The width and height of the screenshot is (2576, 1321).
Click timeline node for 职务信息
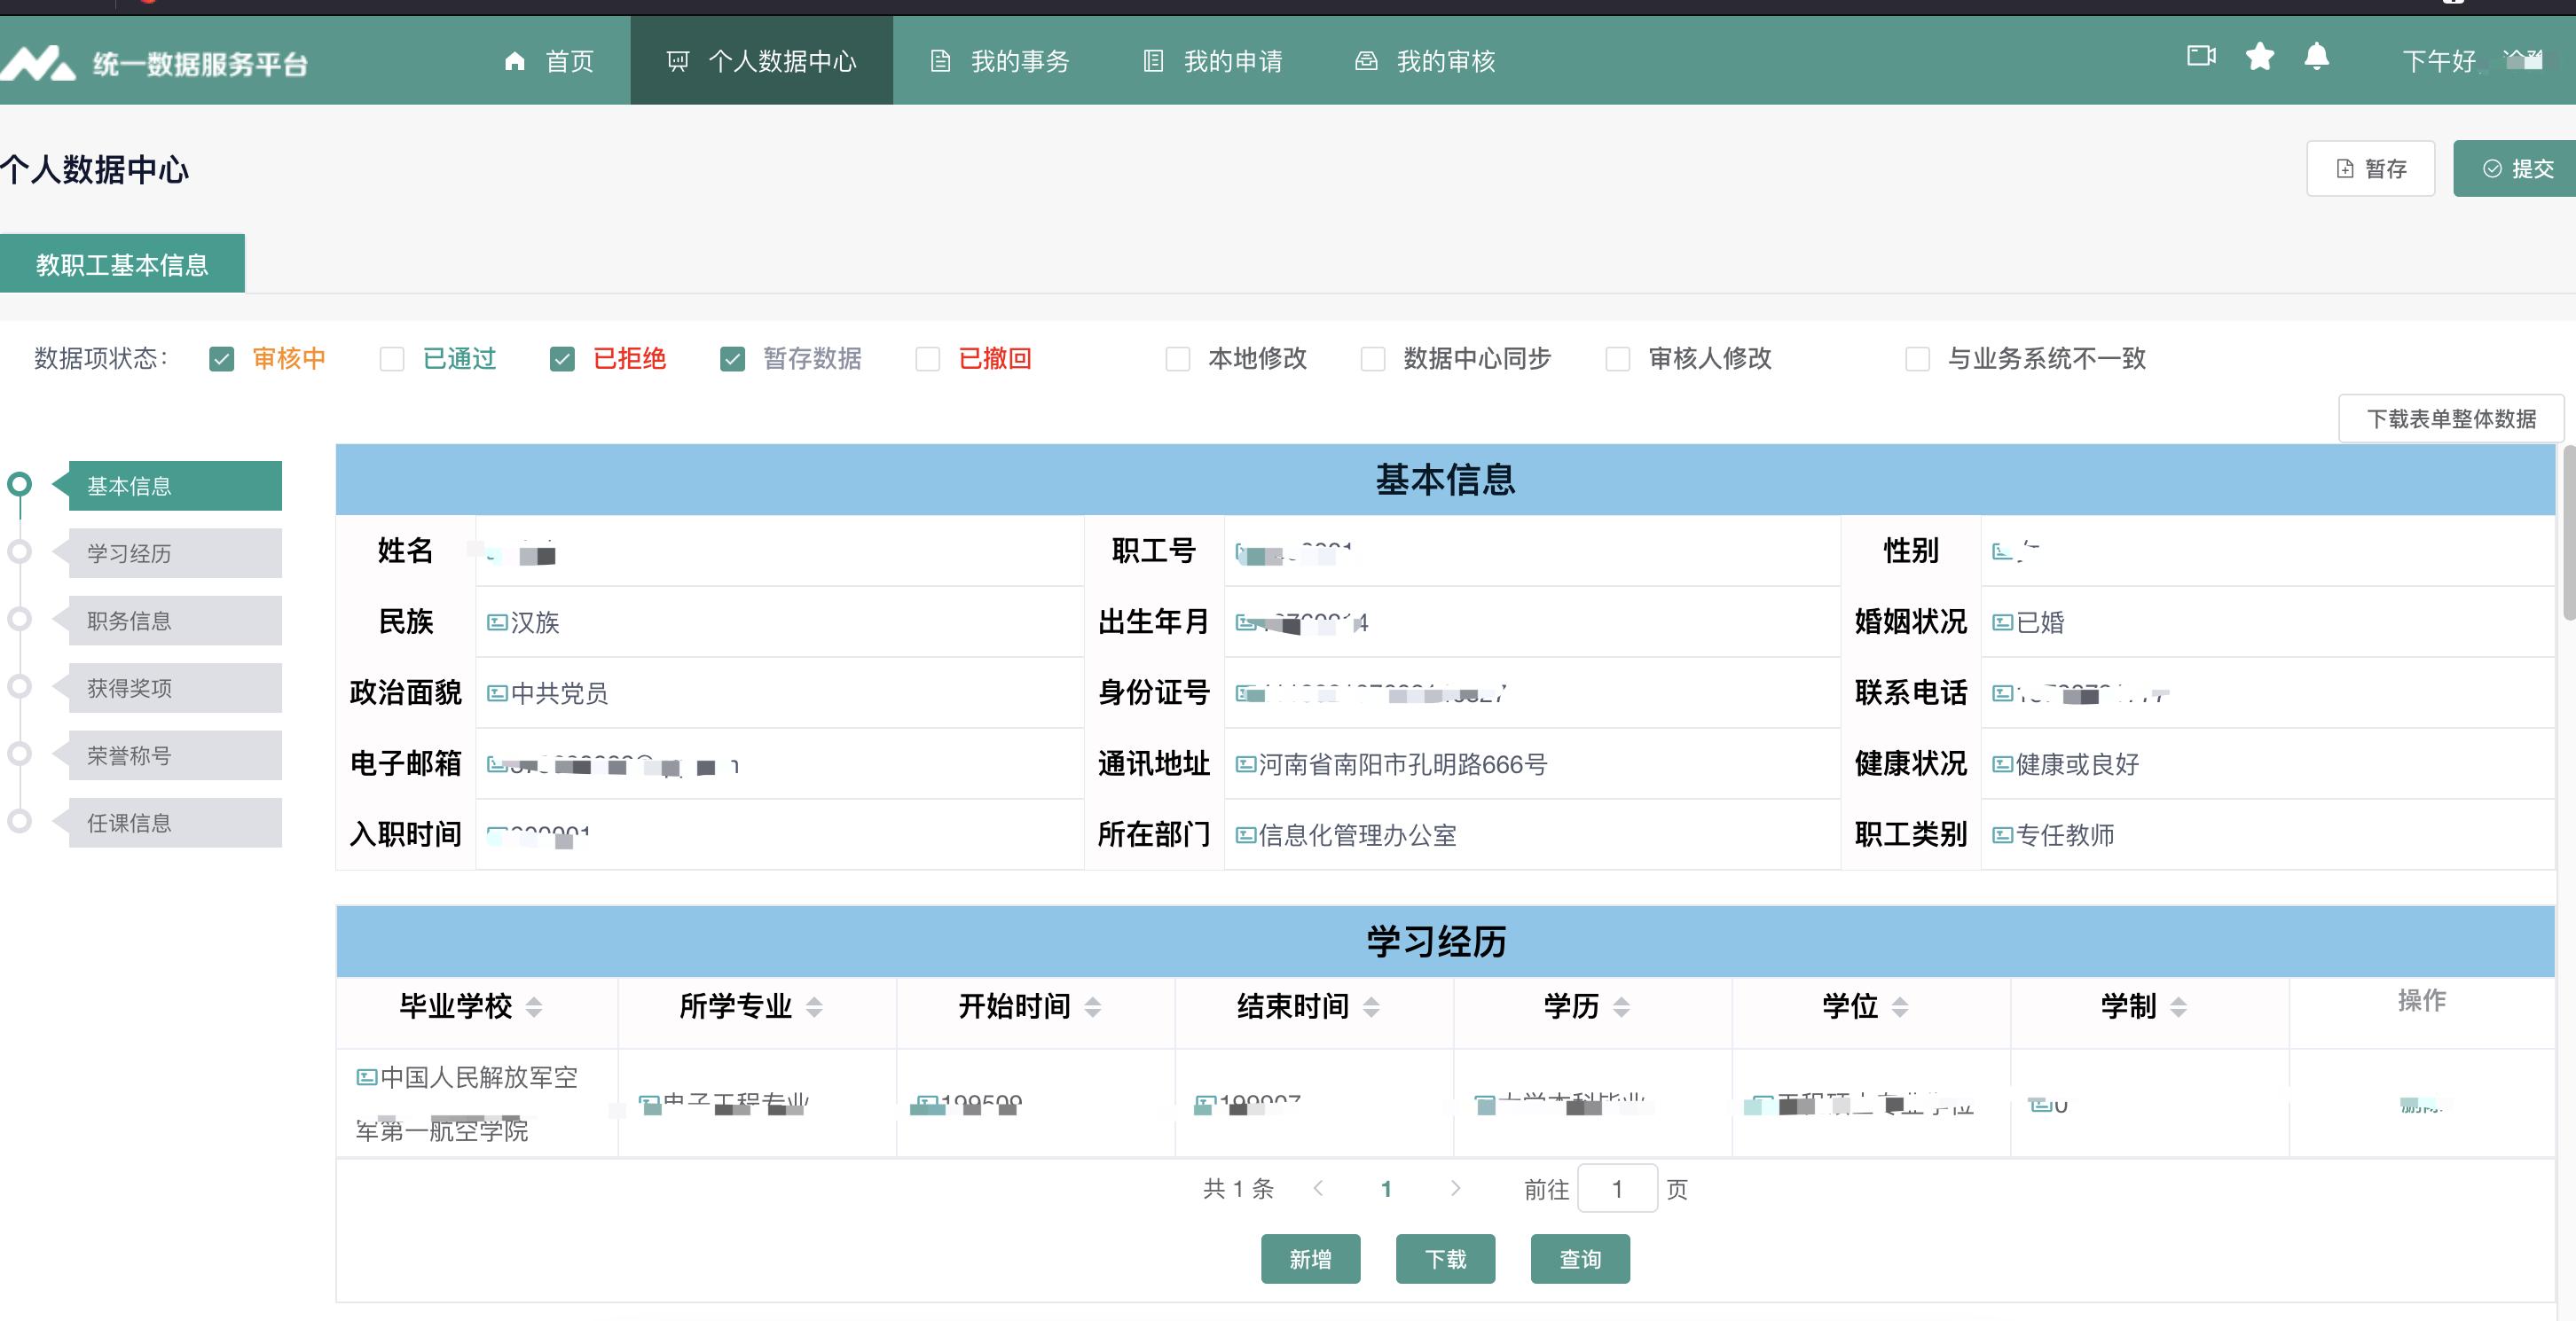point(19,620)
